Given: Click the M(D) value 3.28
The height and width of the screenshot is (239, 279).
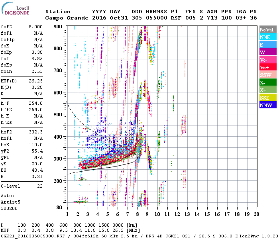Looking at the screenshot, I should click(37, 87).
